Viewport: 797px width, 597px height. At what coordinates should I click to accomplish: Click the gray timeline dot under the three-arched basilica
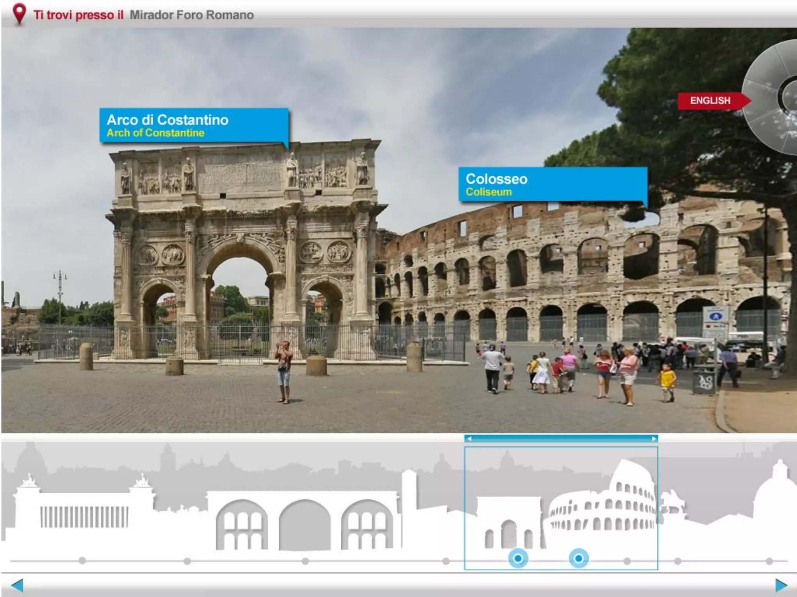[305, 561]
